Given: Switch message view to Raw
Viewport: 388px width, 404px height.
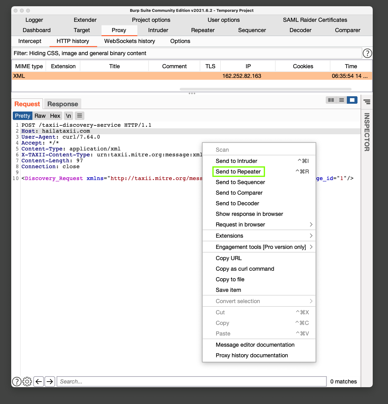Looking at the screenshot, I should tap(40, 116).
